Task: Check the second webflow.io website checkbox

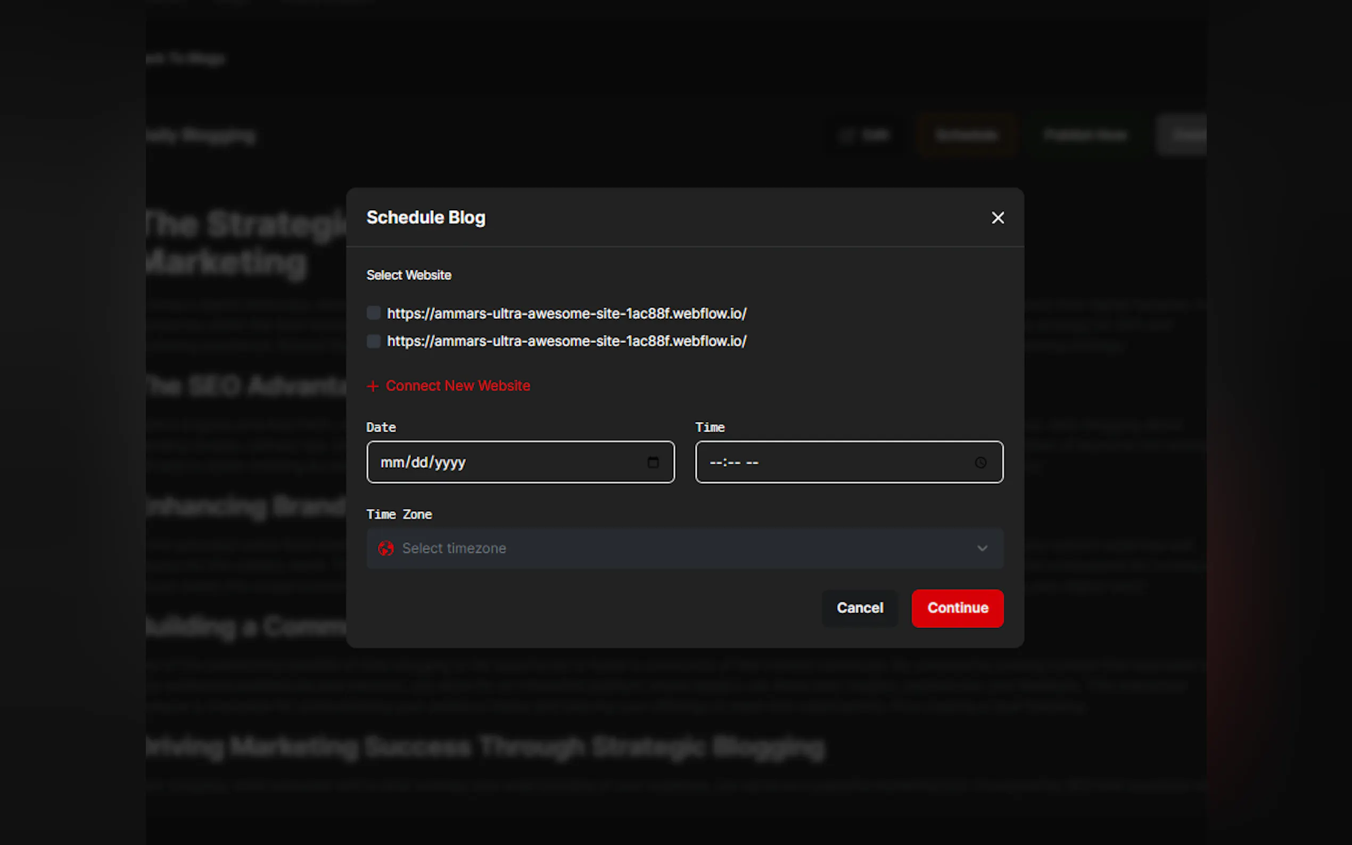Action: (x=373, y=341)
